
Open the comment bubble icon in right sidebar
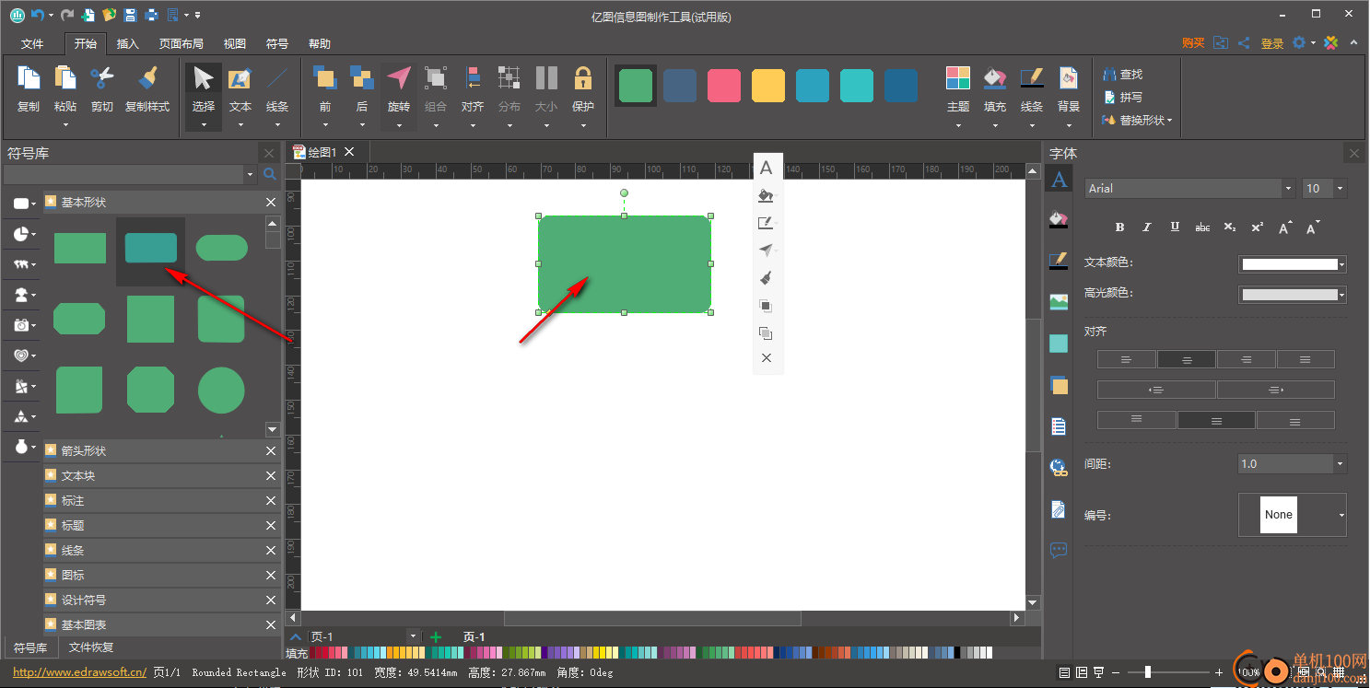click(1059, 550)
